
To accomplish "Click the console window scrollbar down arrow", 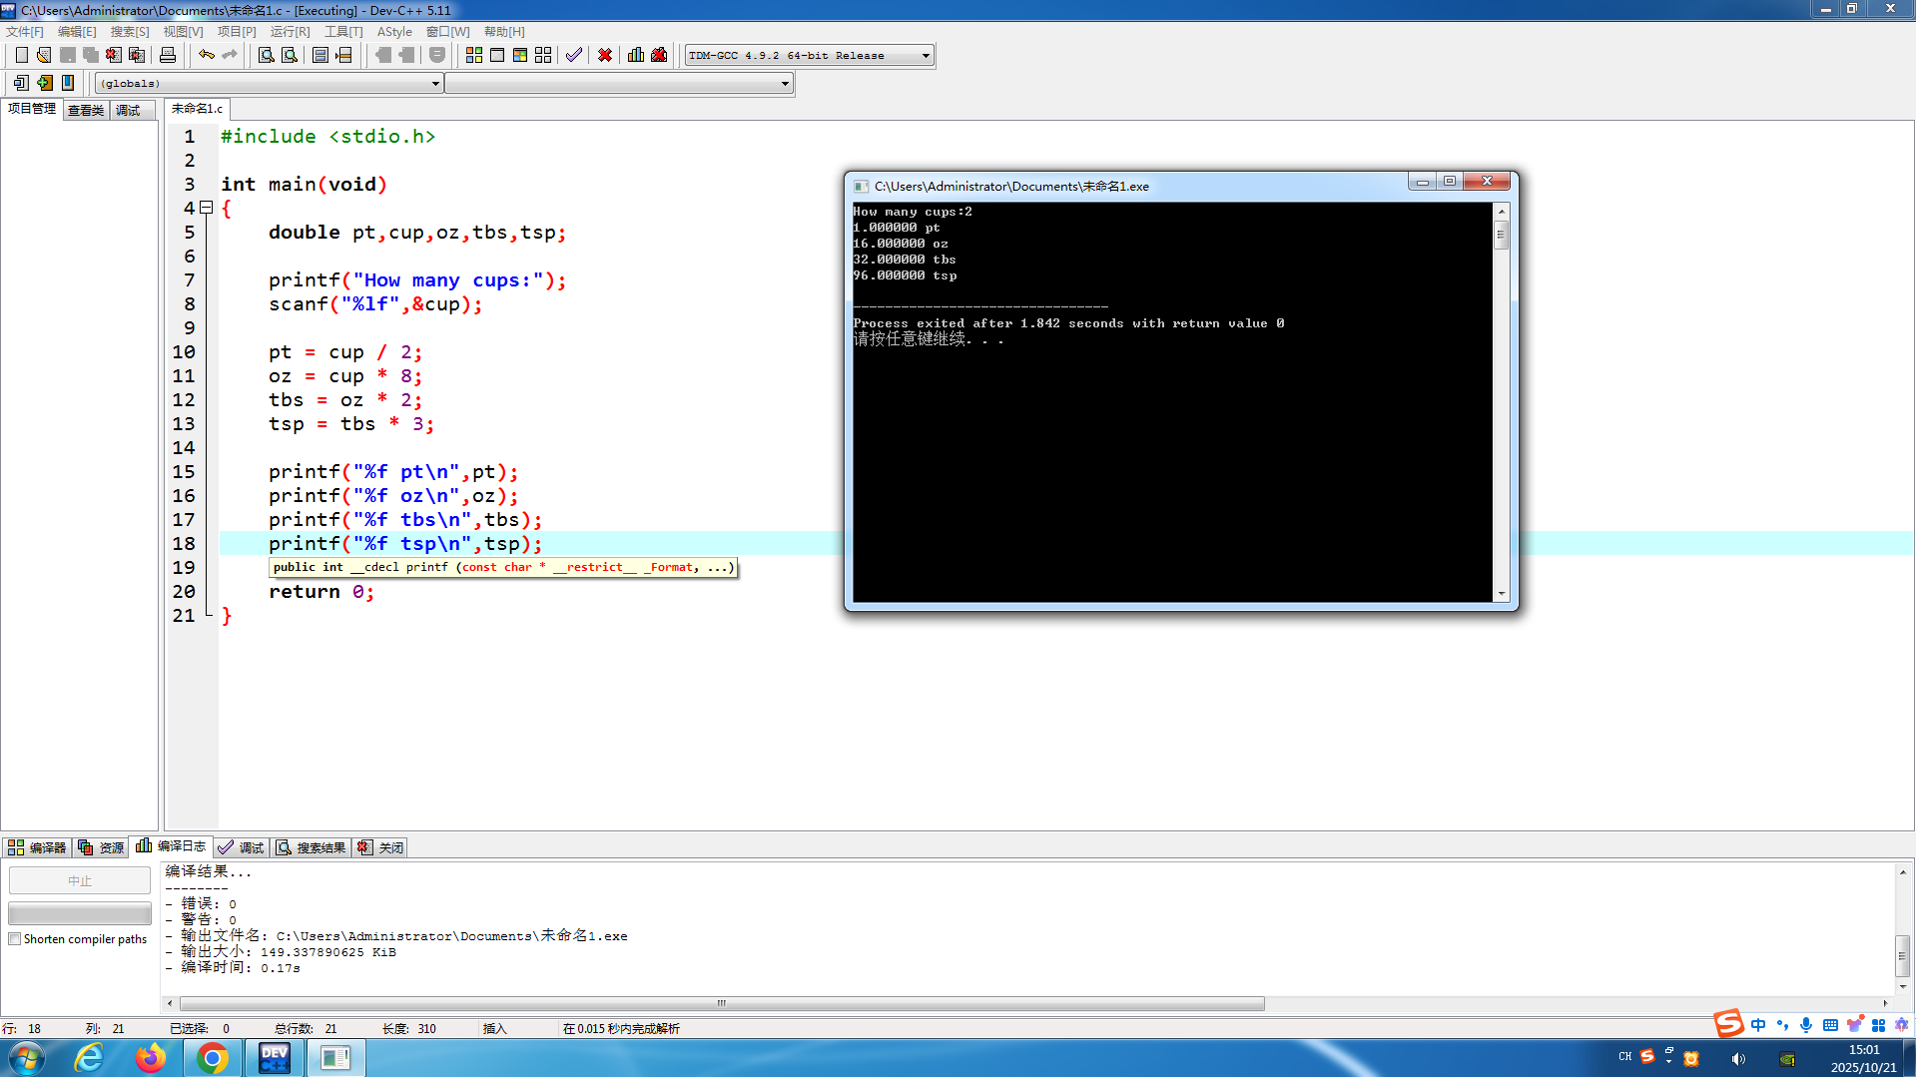I will [x=1501, y=594].
